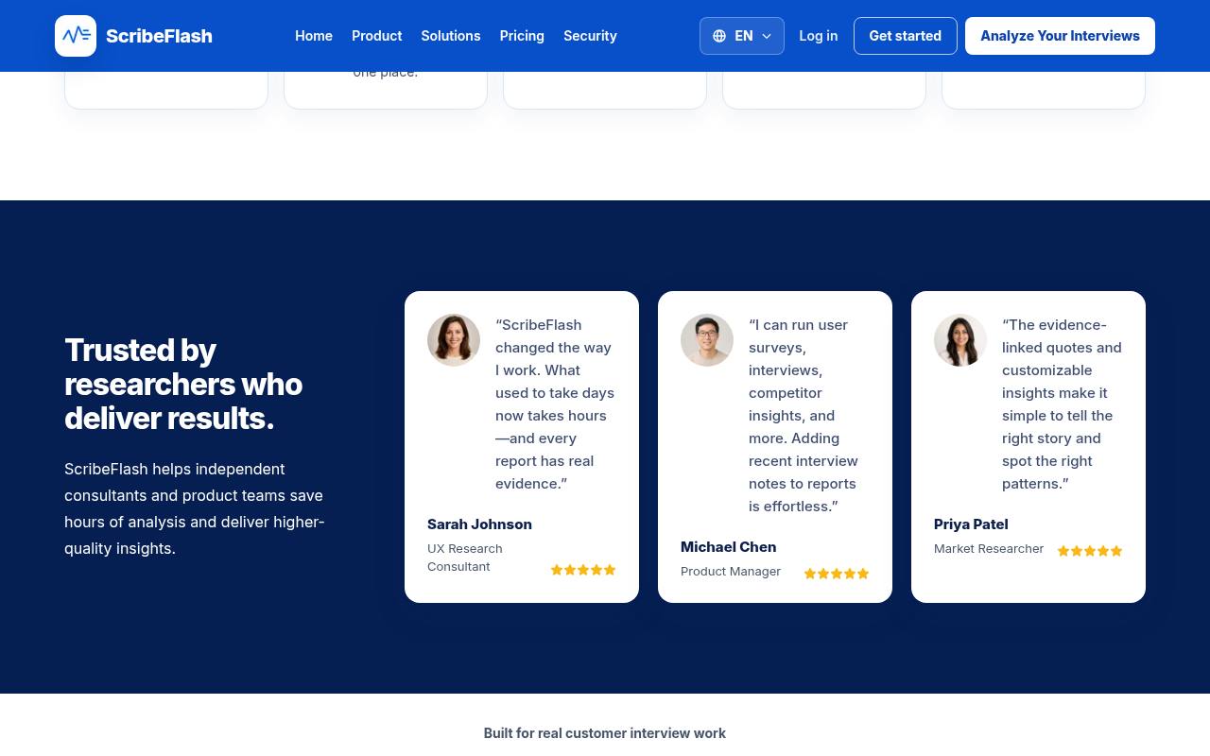This screenshot has height=756, width=1210.
Task: Expand the EN language dropdown chevron
Action: click(767, 36)
